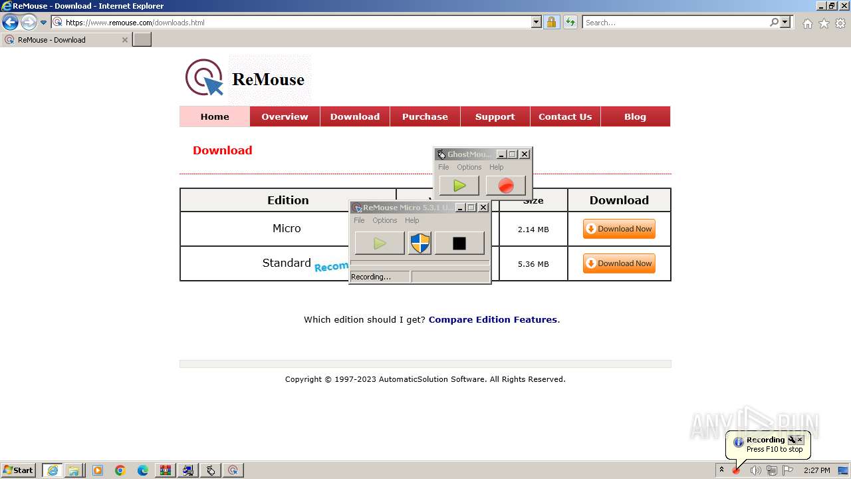The width and height of the screenshot is (851, 479).
Task: Open ReMouse Micro Help menu
Action: click(x=412, y=220)
